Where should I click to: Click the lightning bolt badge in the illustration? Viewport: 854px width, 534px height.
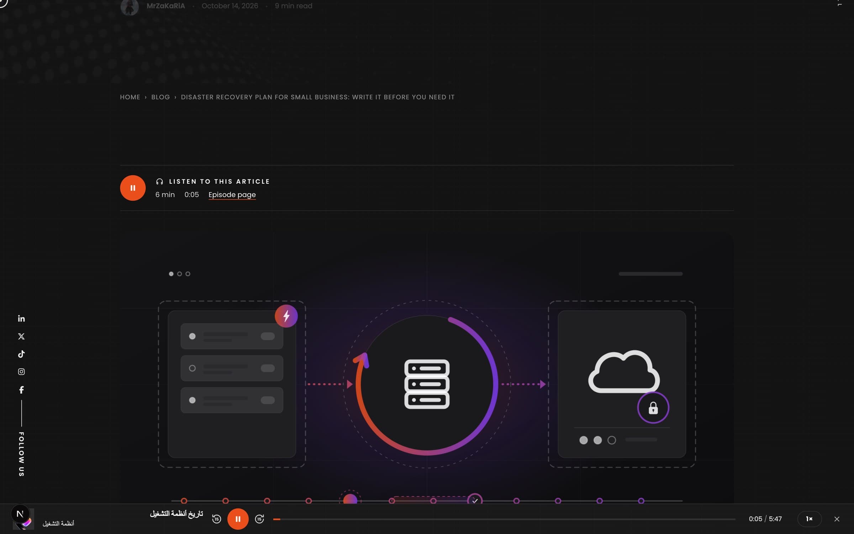coord(286,316)
